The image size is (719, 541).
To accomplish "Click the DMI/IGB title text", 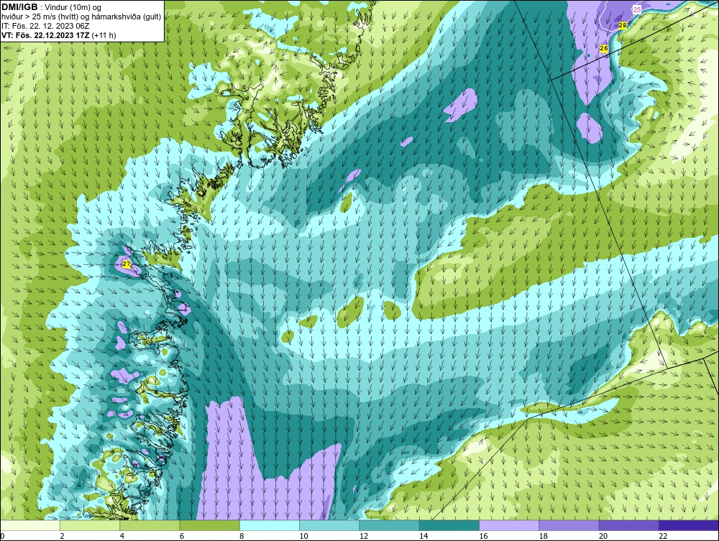I will pyautogui.click(x=19, y=7).
